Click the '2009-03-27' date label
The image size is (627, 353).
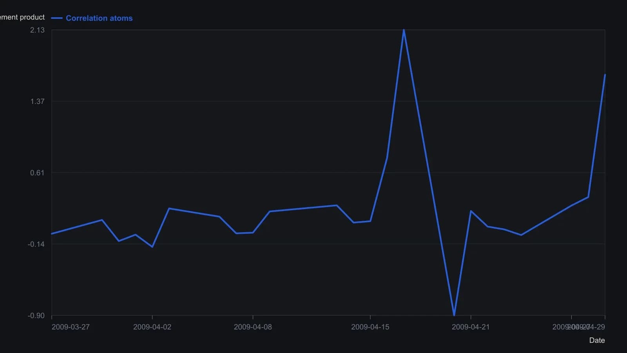coord(71,327)
